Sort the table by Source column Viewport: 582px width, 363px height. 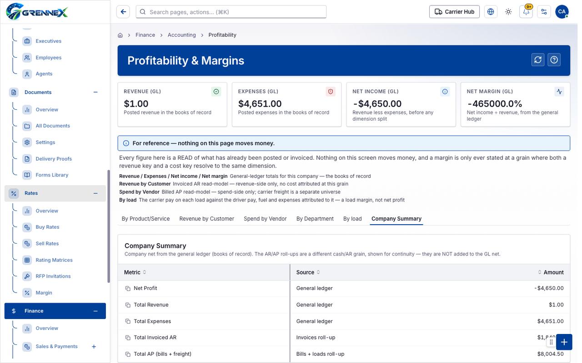tap(308, 272)
